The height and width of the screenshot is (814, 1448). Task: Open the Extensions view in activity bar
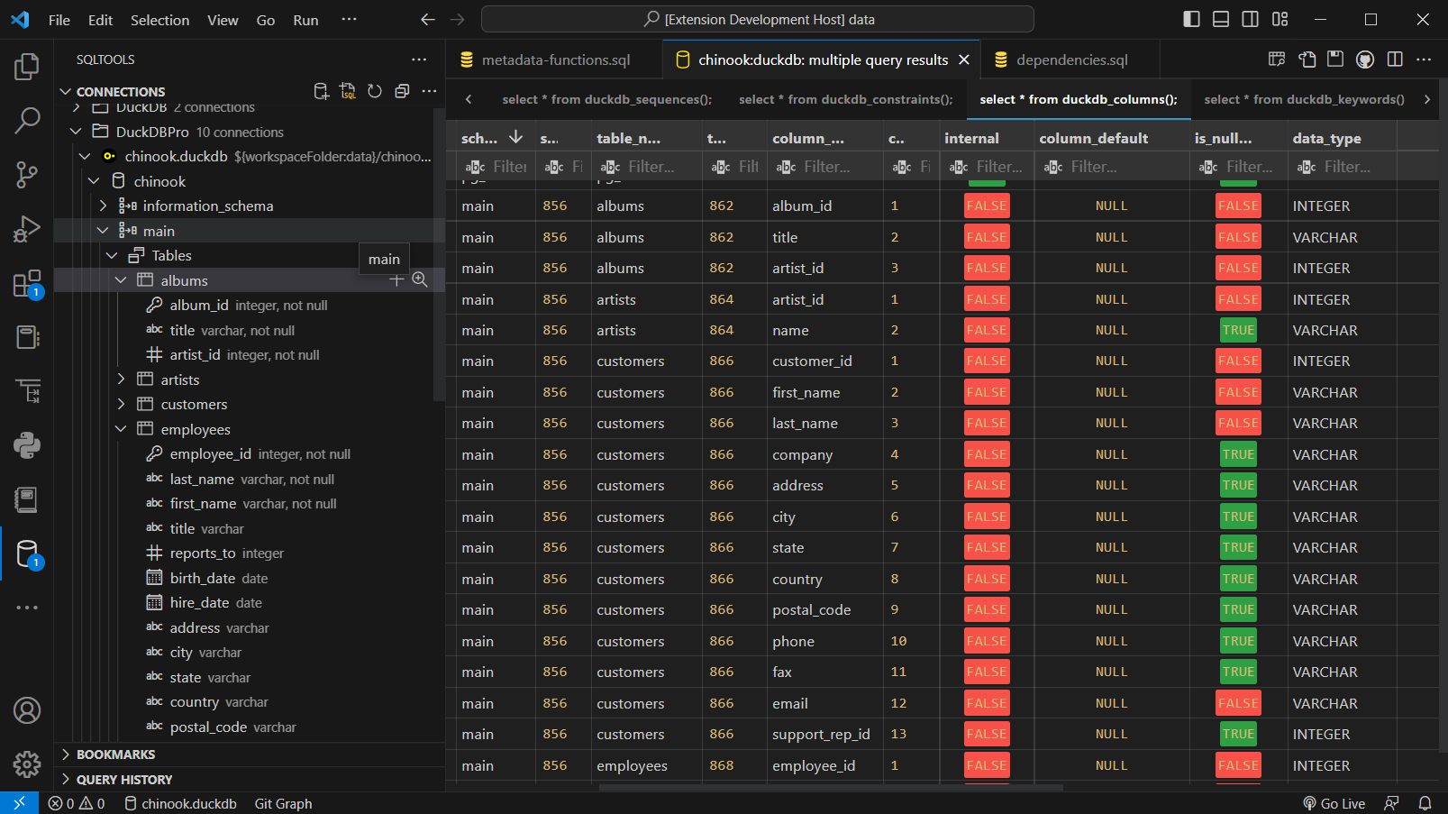pos(27,283)
